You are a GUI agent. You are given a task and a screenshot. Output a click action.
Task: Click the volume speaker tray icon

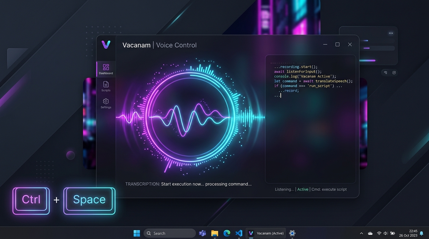pos(386,233)
